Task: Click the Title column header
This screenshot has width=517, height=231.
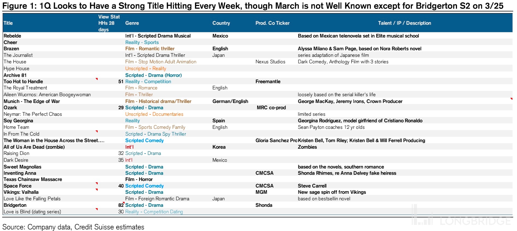Action: (x=8, y=23)
